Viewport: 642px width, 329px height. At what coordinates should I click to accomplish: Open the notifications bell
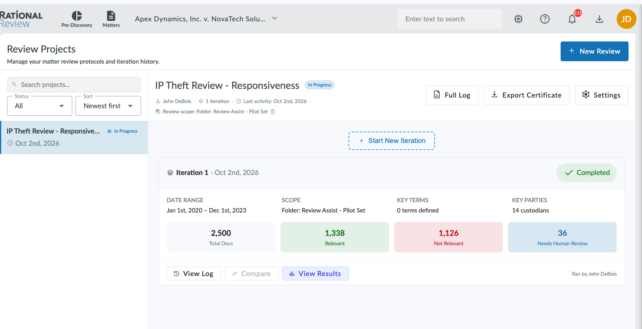572,19
